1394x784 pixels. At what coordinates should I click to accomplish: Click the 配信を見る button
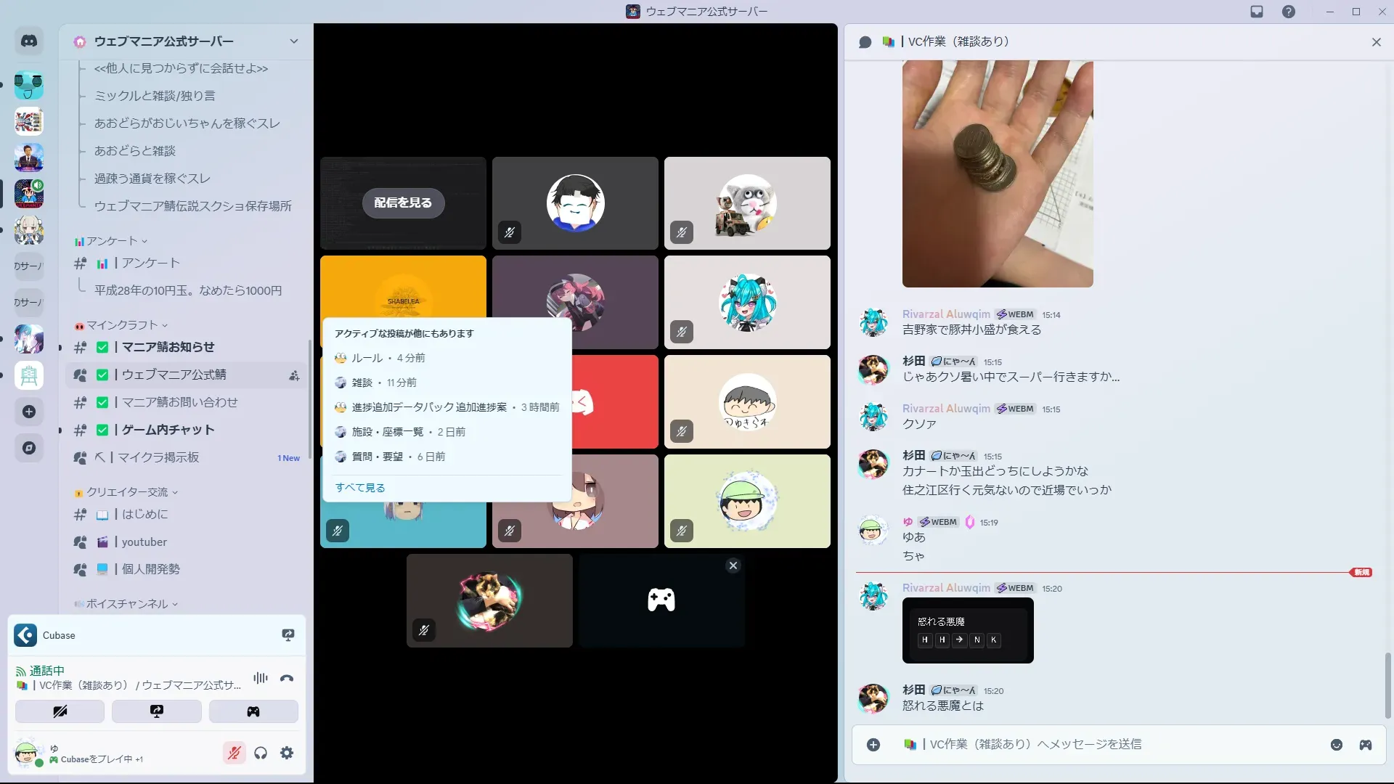coord(403,203)
